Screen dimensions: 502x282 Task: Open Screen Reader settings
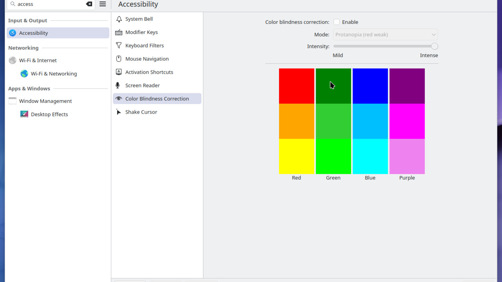click(157, 85)
